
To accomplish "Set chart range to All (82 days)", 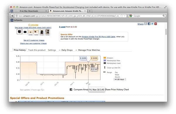I will pyautogui.click(x=119, y=79).
